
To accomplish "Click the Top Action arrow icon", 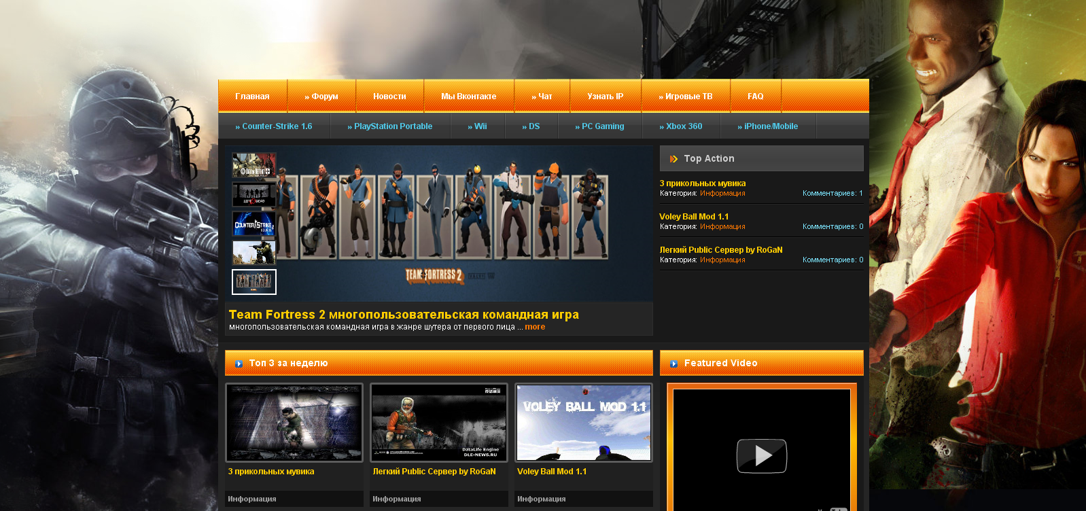I will pos(673,159).
